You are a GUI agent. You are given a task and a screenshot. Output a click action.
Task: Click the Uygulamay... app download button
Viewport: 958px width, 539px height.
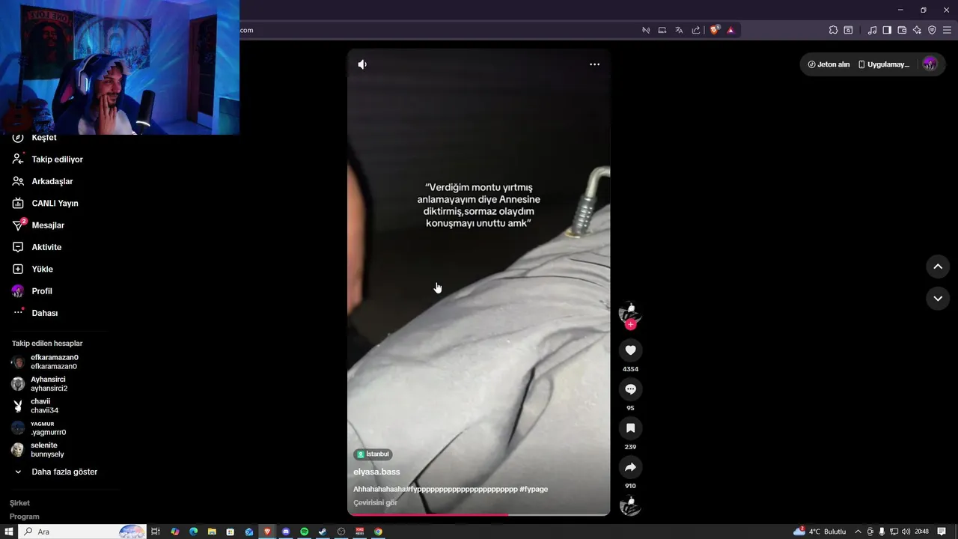pyautogui.click(x=884, y=64)
